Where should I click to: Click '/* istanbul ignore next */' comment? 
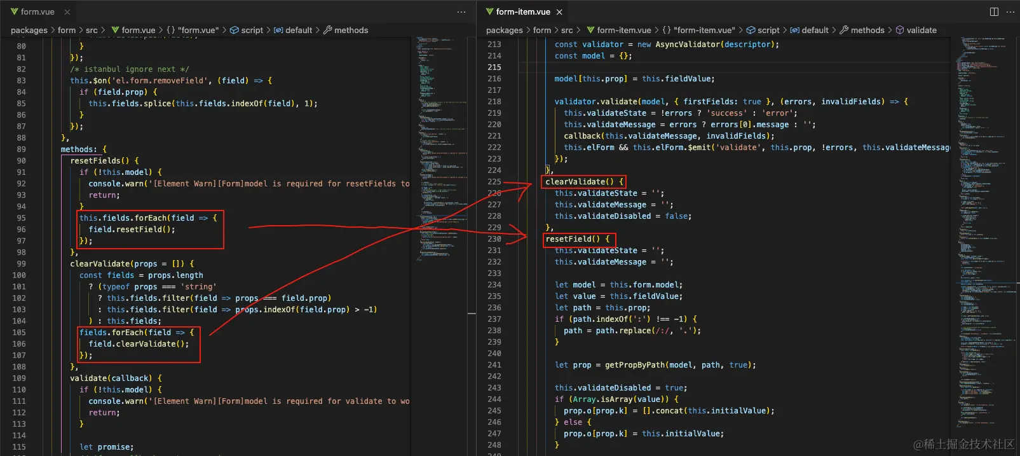(130, 69)
